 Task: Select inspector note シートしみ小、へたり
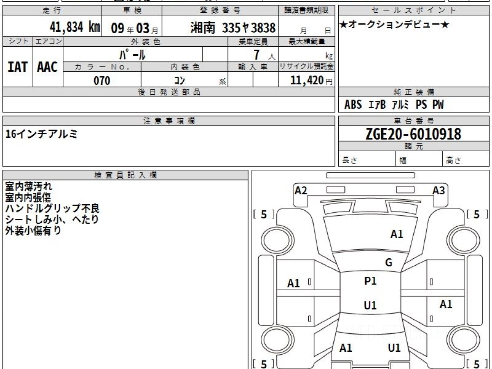point(52,219)
